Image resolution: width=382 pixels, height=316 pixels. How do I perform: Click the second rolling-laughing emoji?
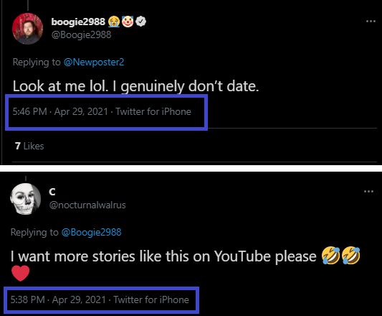coord(350,256)
